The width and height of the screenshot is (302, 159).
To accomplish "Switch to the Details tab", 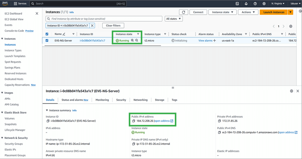I will 50,100.
